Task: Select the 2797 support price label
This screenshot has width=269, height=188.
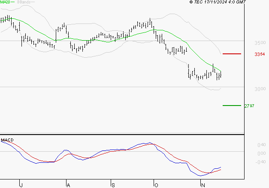Action: 250,106
